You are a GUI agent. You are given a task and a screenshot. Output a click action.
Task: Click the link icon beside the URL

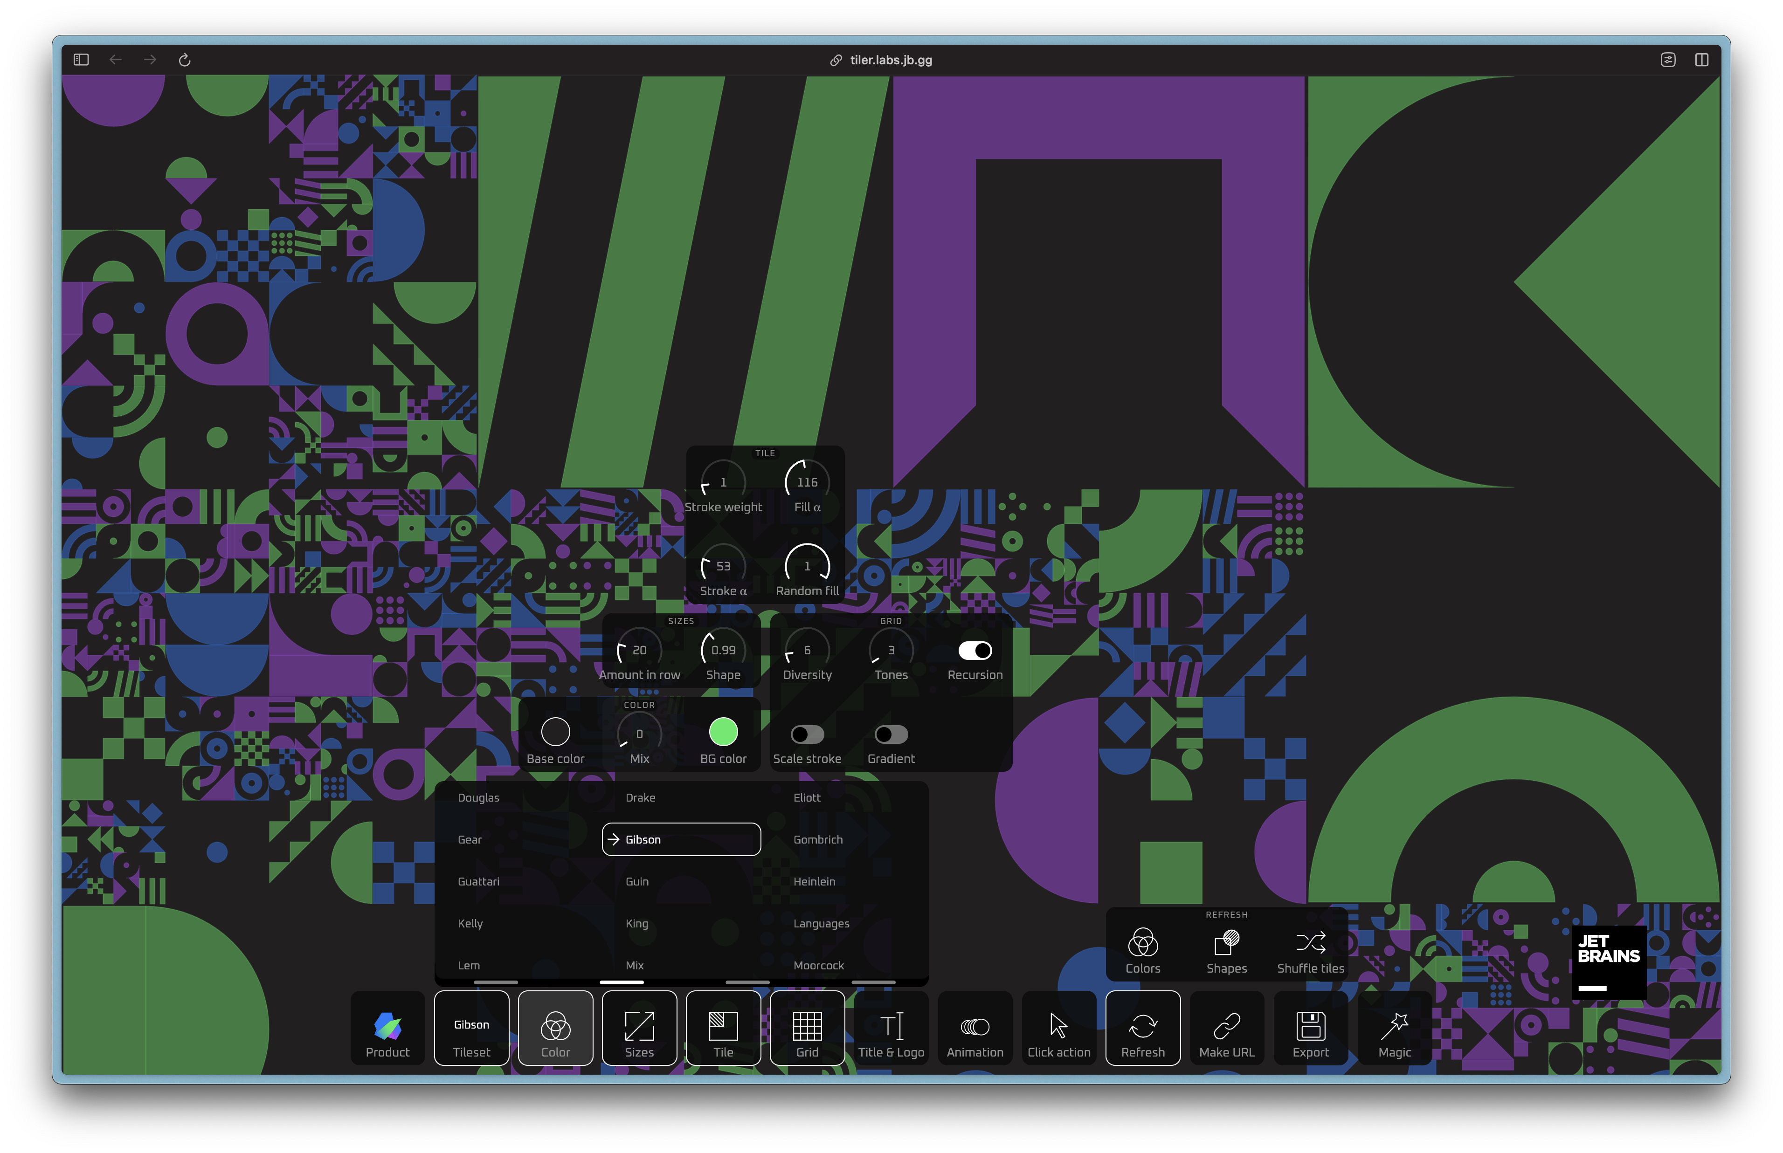click(x=836, y=60)
